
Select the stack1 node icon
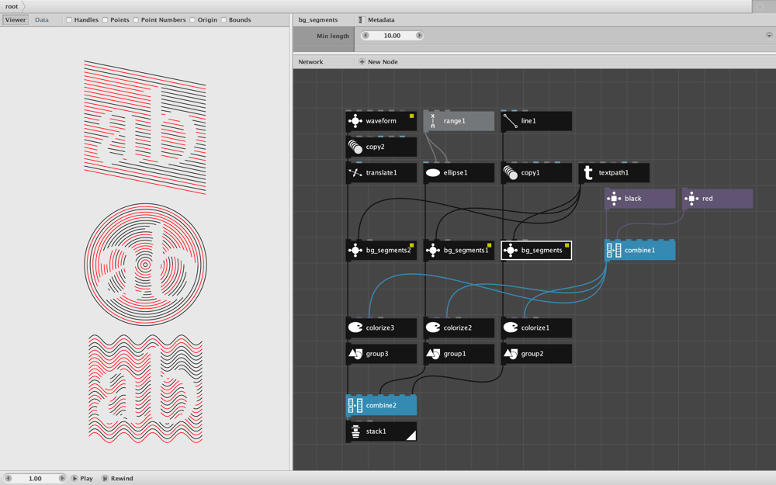click(x=355, y=431)
